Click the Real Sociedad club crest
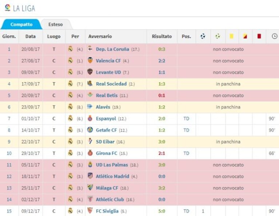The width and height of the screenshot is (279, 216). [90, 83]
